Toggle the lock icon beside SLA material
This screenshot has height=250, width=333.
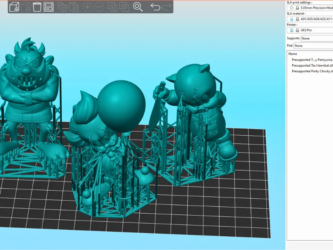297,19
